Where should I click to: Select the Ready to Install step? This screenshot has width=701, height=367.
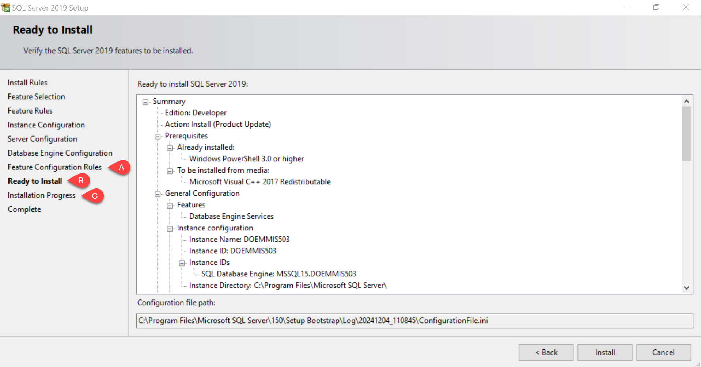[35, 181]
